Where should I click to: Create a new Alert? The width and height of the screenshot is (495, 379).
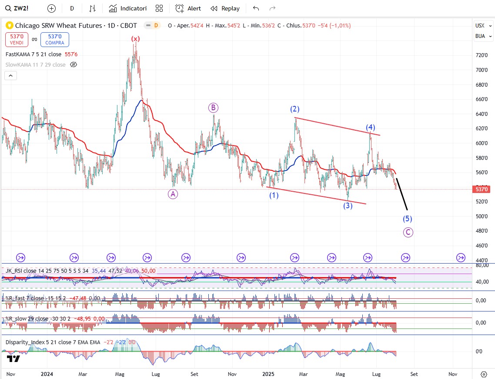pyautogui.click(x=188, y=8)
